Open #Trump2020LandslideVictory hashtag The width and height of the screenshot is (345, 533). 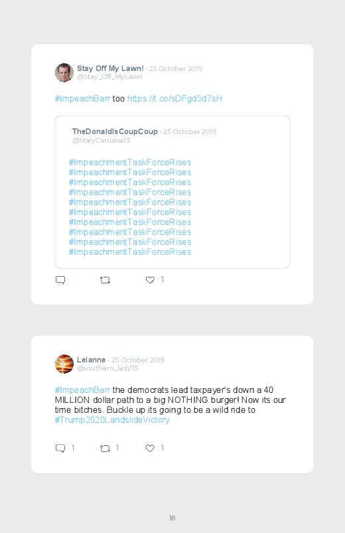pyautogui.click(x=112, y=419)
